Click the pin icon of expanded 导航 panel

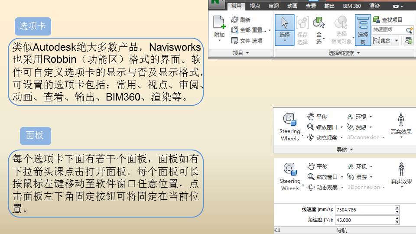[x=277, y=230]
